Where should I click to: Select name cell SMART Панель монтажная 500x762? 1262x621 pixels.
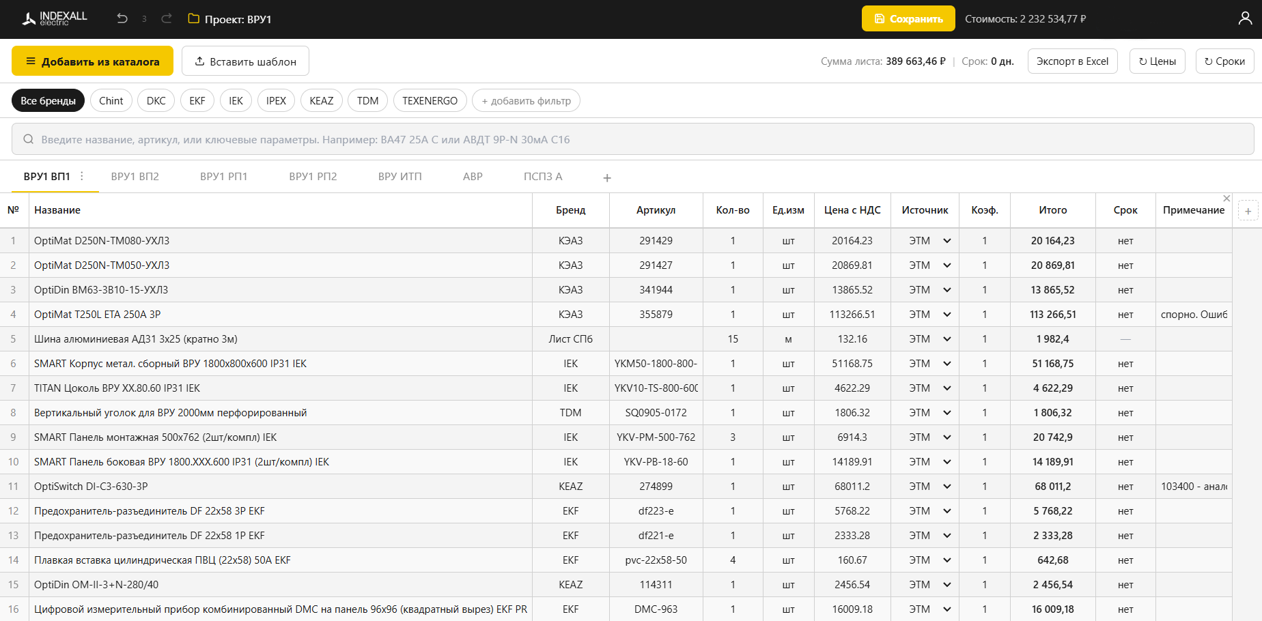pyautogui.click(x=281, y=437)
